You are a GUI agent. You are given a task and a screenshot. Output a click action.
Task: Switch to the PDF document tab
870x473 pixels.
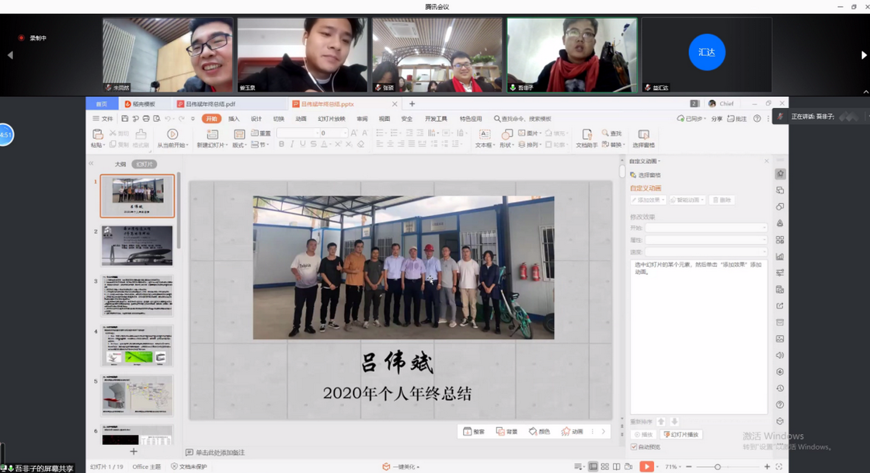[x=229, y=104]
